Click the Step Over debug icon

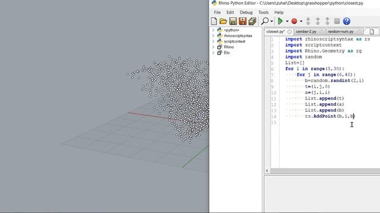click(x=318, y=21)
